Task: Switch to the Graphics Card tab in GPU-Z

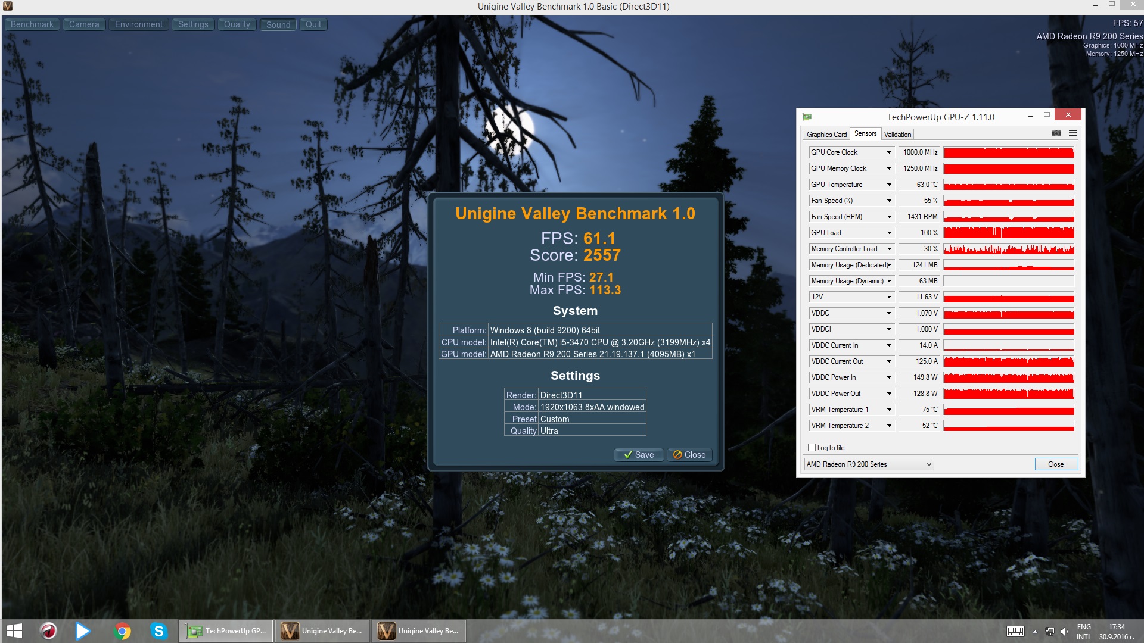Action: (x=826, y=135)
